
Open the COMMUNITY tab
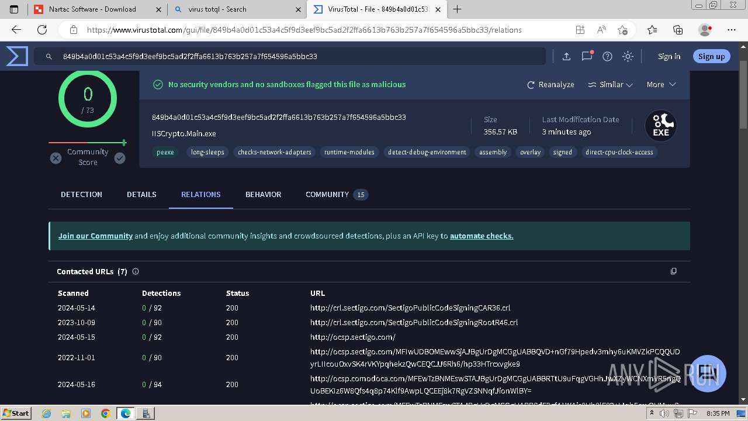337,194
